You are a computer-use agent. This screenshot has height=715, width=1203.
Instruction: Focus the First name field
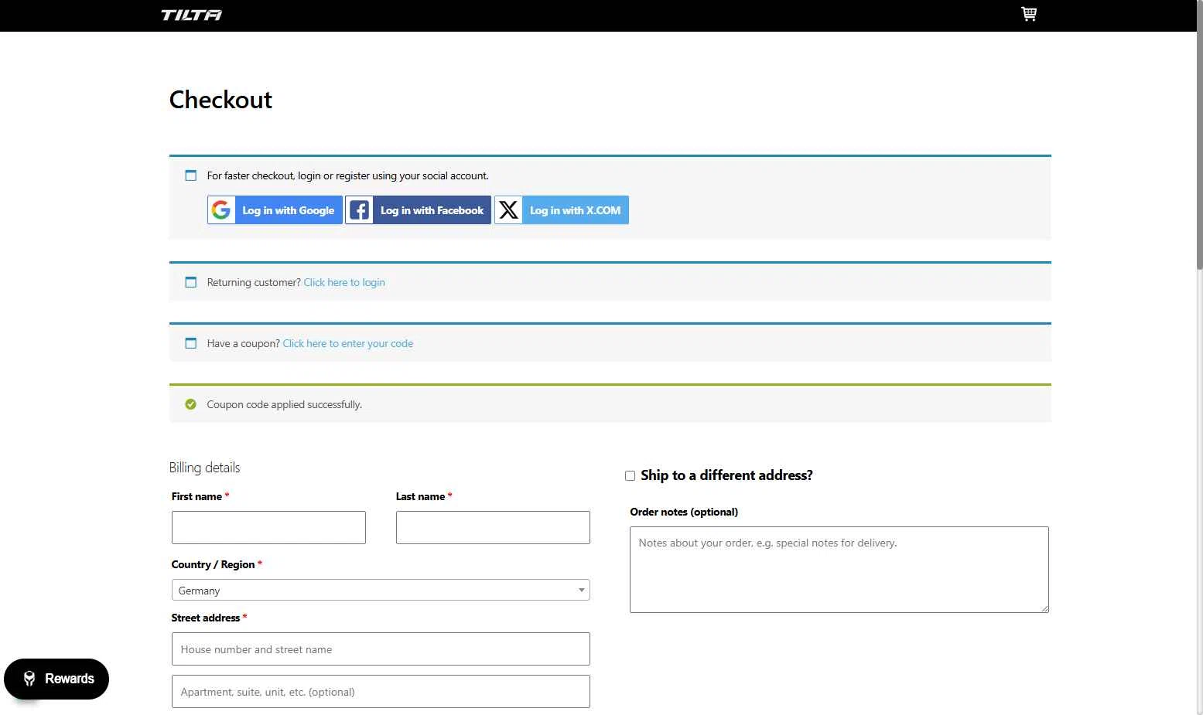[x=268, y=527]
